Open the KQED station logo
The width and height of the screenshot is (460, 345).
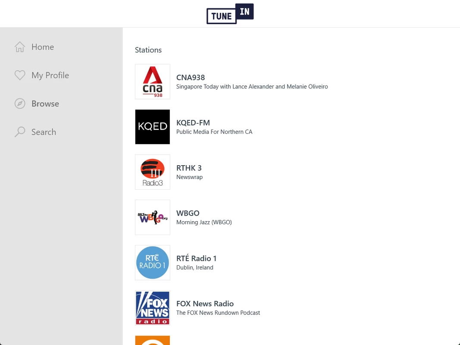click(153, 127)
